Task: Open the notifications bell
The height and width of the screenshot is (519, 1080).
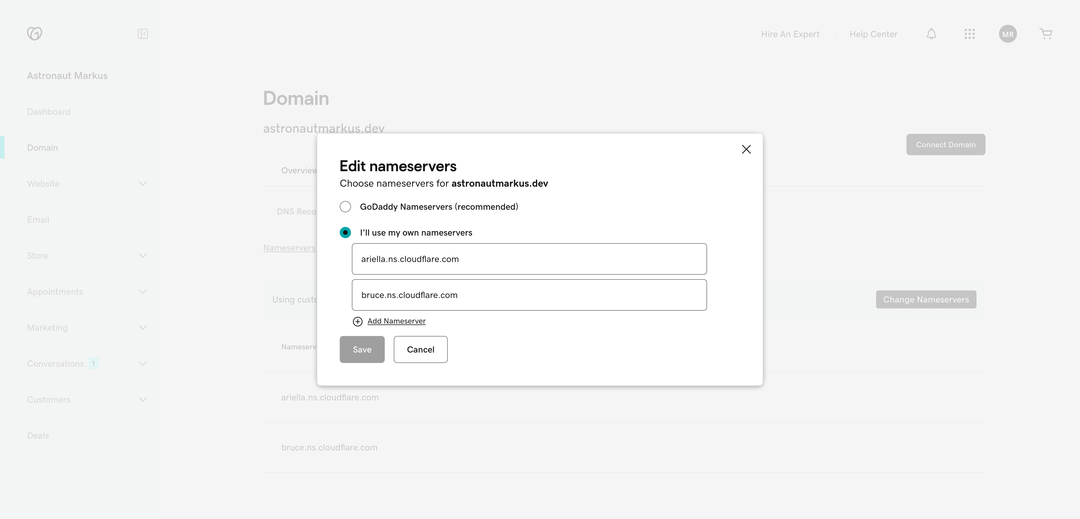Action: (x=931, y=34)
